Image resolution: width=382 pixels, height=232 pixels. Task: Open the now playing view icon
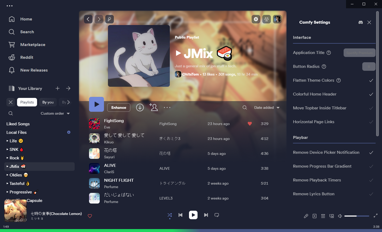tap(315, 216)
